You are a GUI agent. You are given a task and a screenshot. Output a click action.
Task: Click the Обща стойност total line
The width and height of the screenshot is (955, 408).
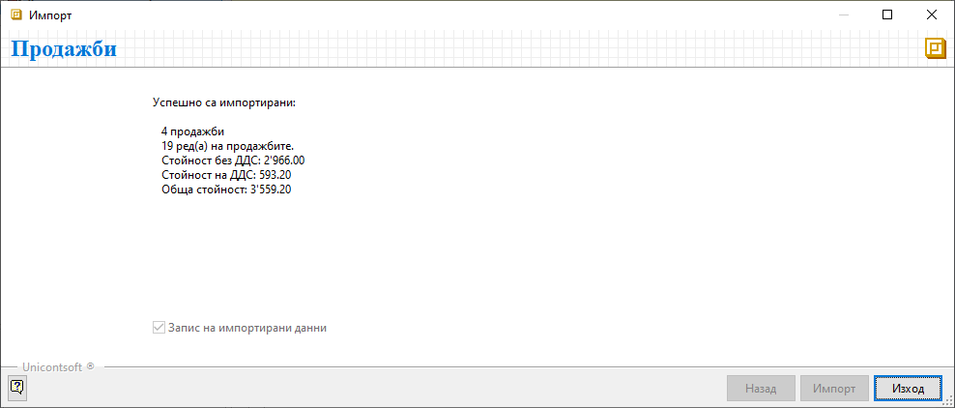coord(226,189)
